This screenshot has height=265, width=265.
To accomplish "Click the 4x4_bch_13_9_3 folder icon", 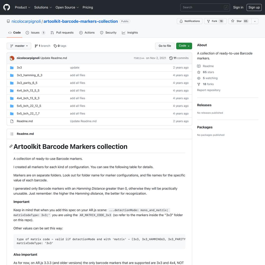I will click(12, 98).
